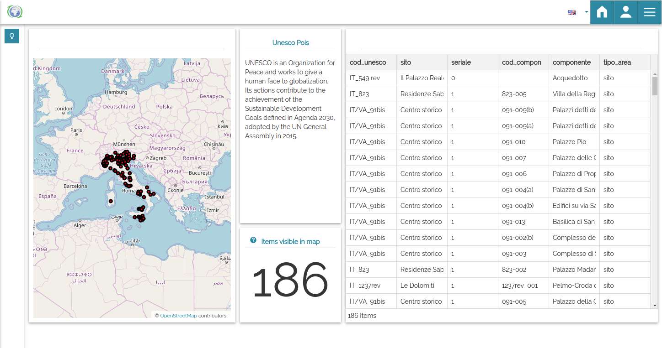Viewport: 662px width, 348px height.
Task: Click the help icon beside Items visible in map
Action: point(253,240)
